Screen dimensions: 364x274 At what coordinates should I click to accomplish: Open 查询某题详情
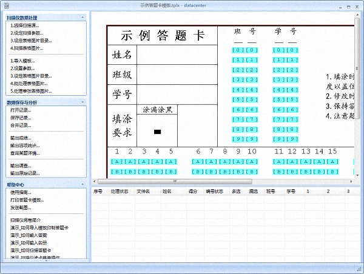point(24,153)
